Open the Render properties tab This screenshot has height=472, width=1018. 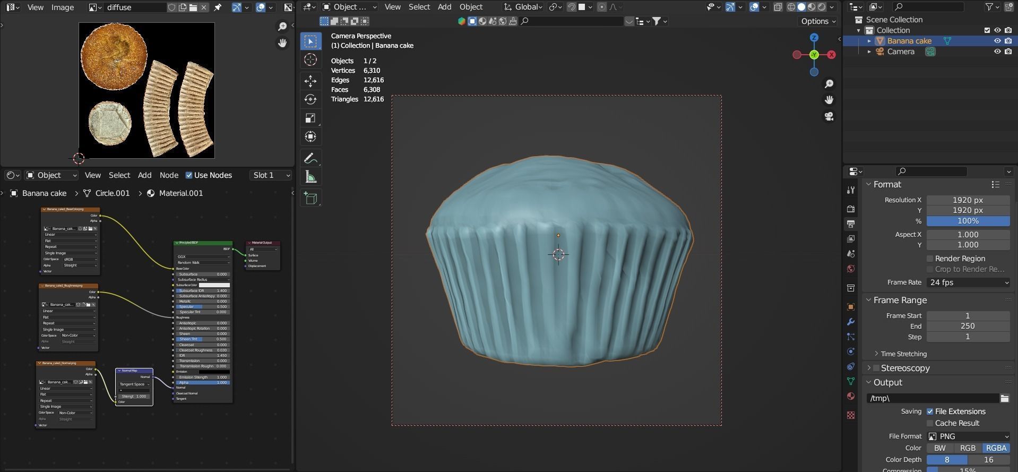(851, 209)
